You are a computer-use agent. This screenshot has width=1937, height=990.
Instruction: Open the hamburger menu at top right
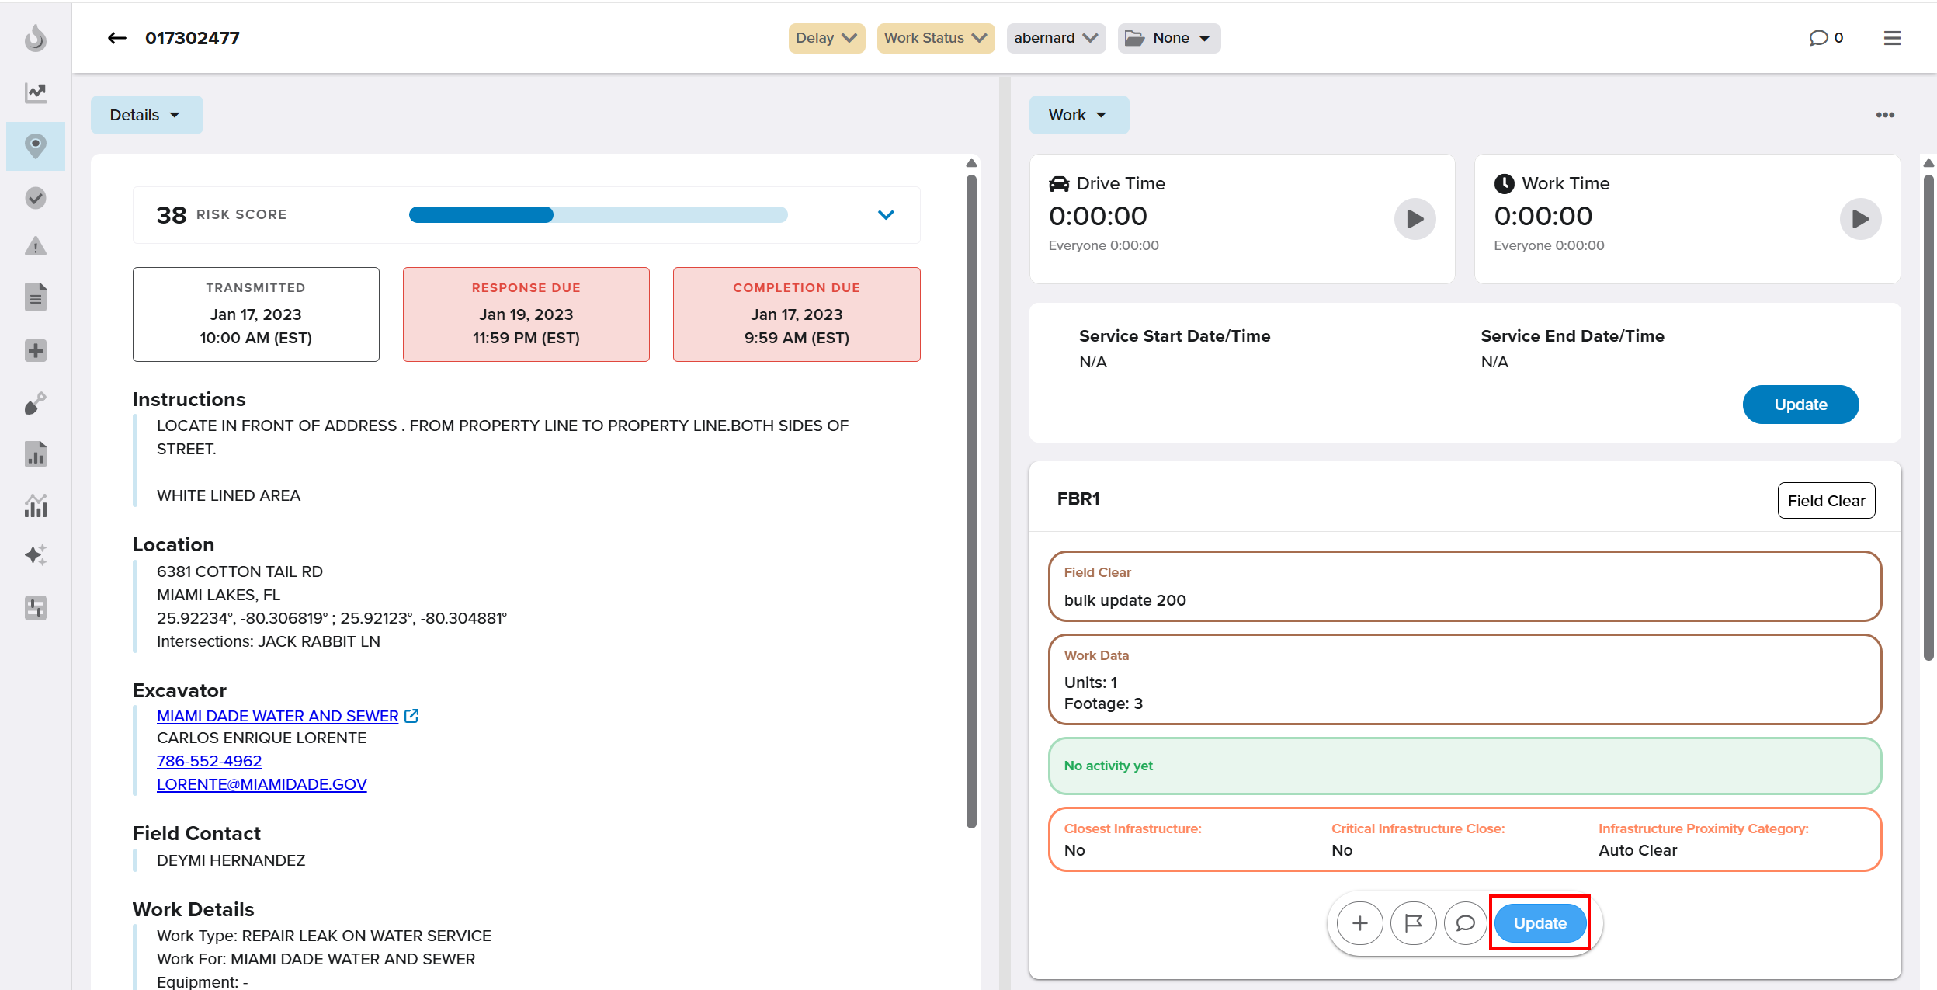1892,38
